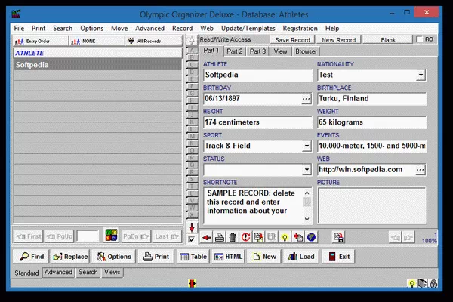Click the Height input field
Screen dimensions: 453x302
tap(257, 122)
